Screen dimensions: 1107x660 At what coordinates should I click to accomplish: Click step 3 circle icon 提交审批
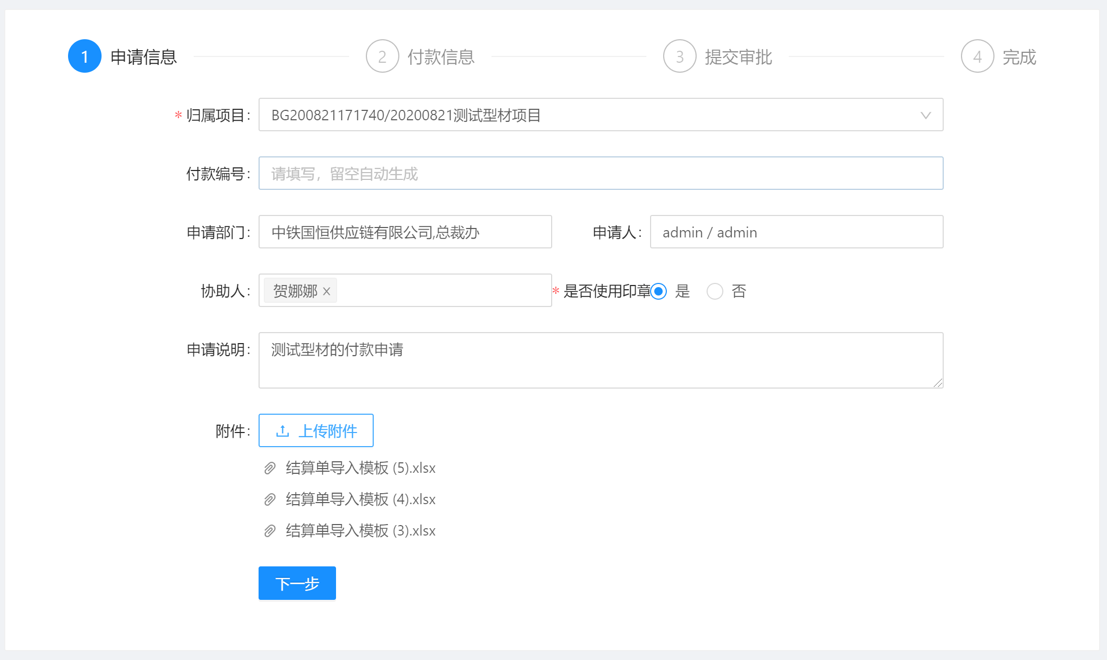(x=679, y=56)
